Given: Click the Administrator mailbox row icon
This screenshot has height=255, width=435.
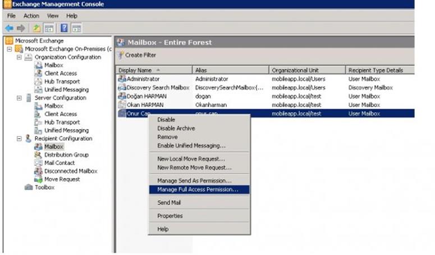Looking at the screenshot, I should (122, 79).
